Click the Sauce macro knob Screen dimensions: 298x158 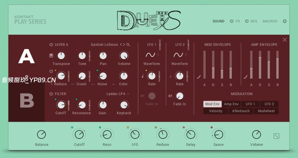219,135
